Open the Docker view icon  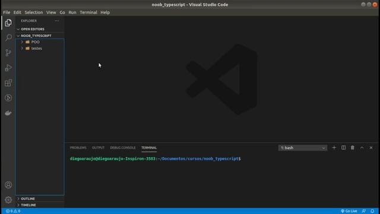coord(8,113)
